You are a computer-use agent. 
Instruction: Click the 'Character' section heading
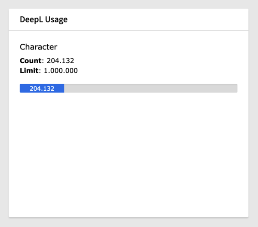pos(39,47)
